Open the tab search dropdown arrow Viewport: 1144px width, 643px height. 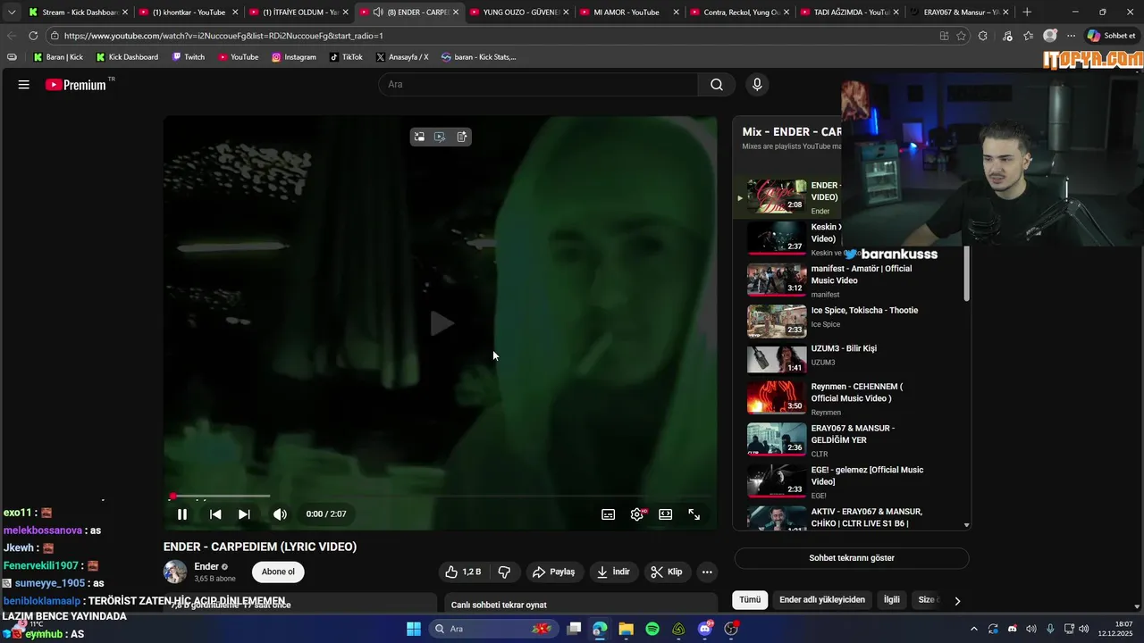[x=11, y=13]
